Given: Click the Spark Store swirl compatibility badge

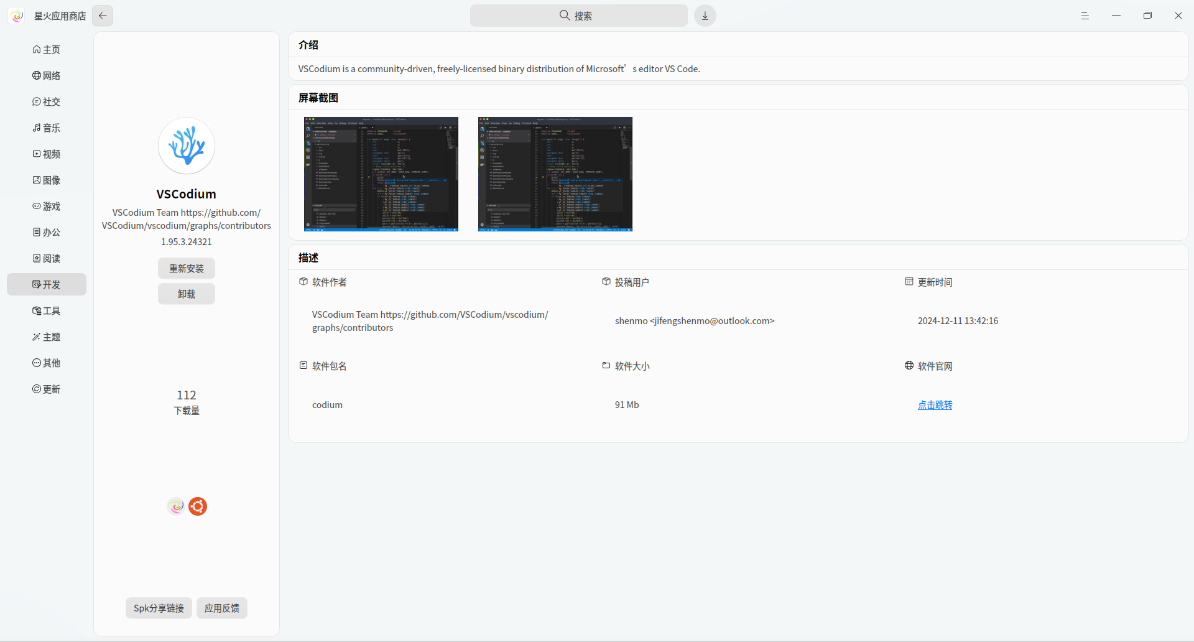Looking at the screenshot, I should 176,506.
